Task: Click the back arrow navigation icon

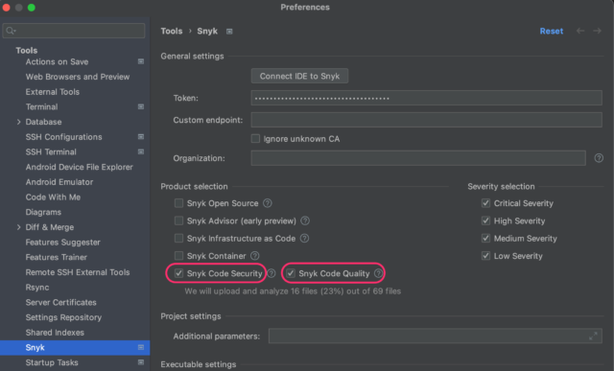Action: point(580,31)
